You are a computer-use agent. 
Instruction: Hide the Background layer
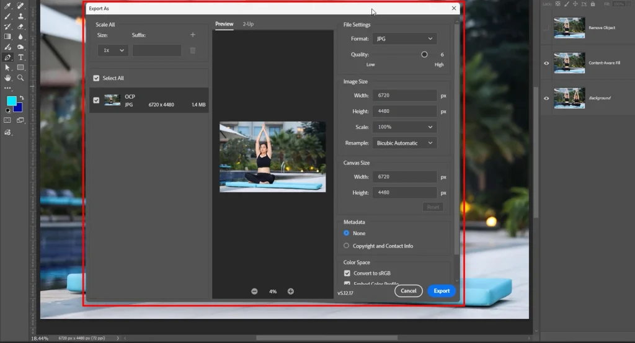546,98
